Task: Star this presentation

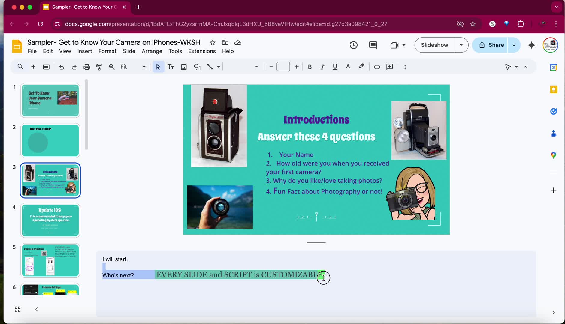Action: (213, 43)
